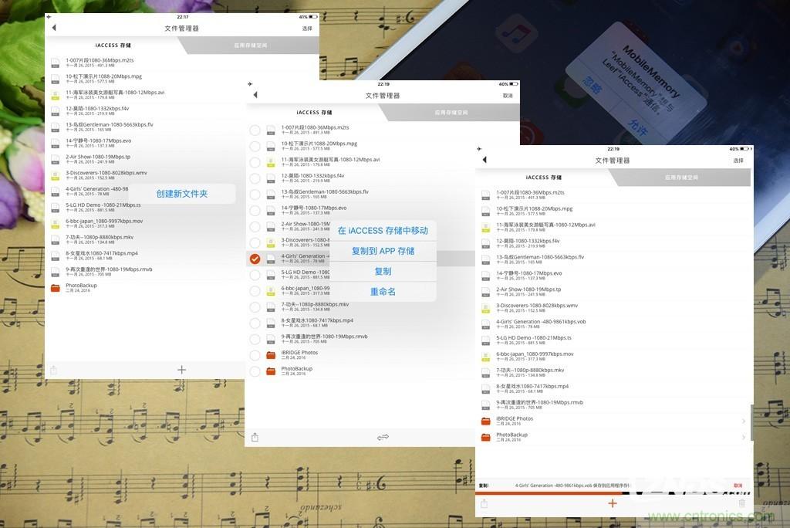Viewport: 790px width, 528px height.
Task: Tap the 选择 button in the top bar
Action: click(x=738, y=160)
